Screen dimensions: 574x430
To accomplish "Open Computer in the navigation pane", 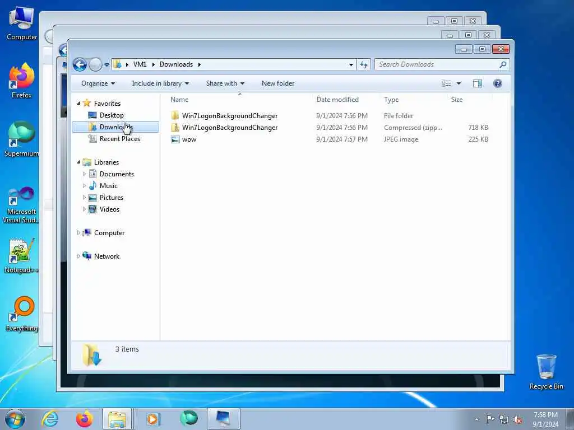I will (109, 233).
